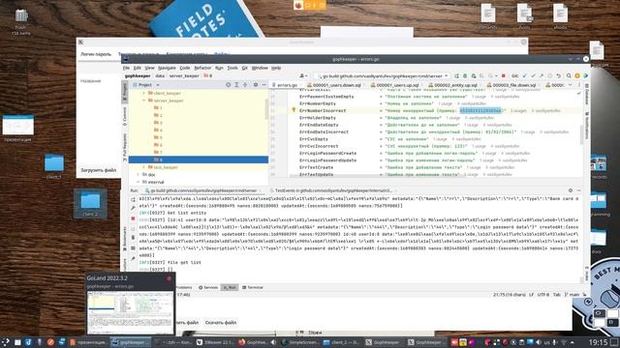The width and height of the screenshot is (620, 348).
Task: Click the debug bug icon in toolbar
Action: [x=465, y=75]
